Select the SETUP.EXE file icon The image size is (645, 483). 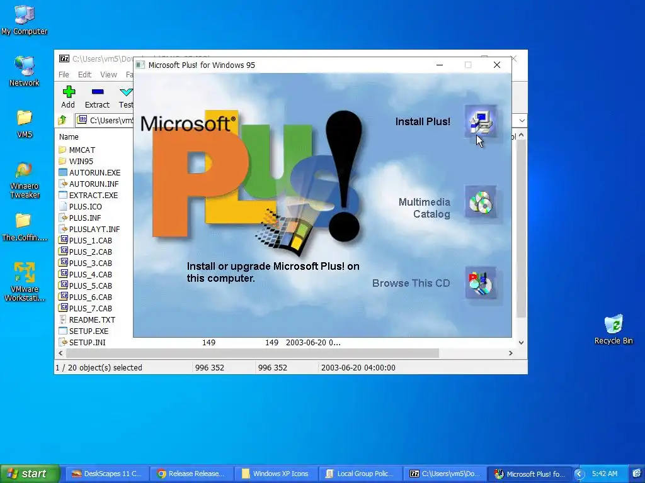pyautogui.click(x=62, y=331)
